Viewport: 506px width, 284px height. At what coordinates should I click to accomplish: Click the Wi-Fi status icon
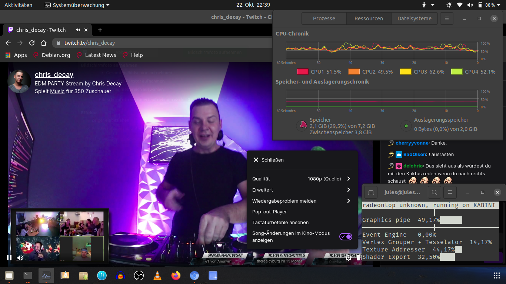(460, 5)
